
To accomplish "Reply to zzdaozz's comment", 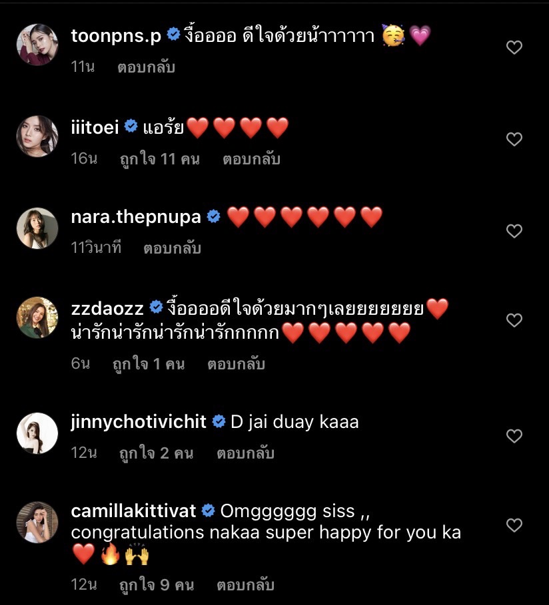I will 236,364.
